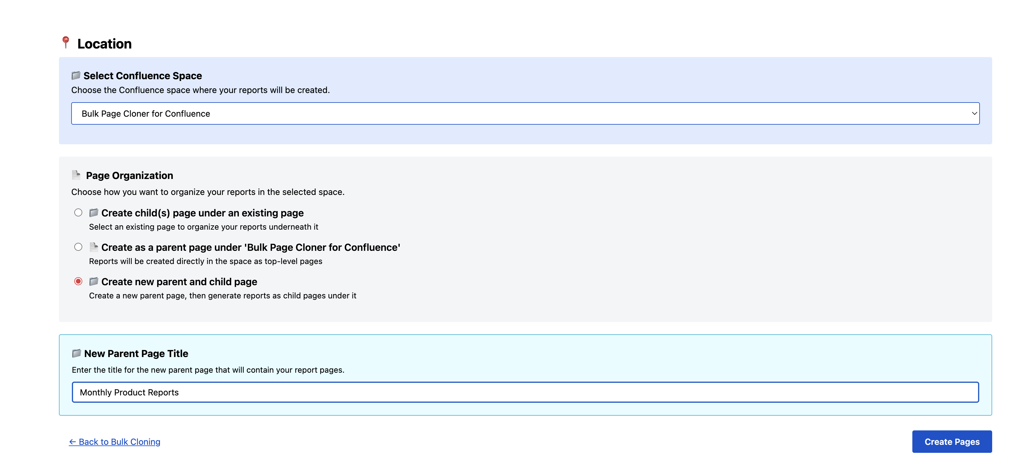This screenshot has width=1029, height=474.
Task: Click page icon beside Create as a parent page
Action: [94, 247]
